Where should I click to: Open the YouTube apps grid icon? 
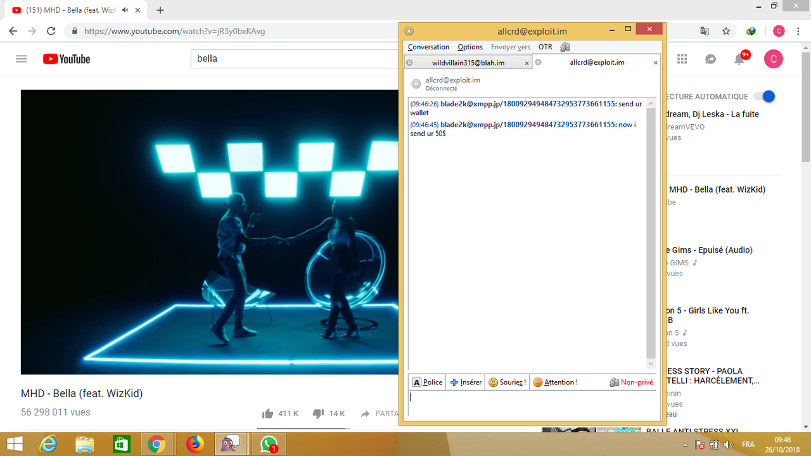tap(682, 59)
